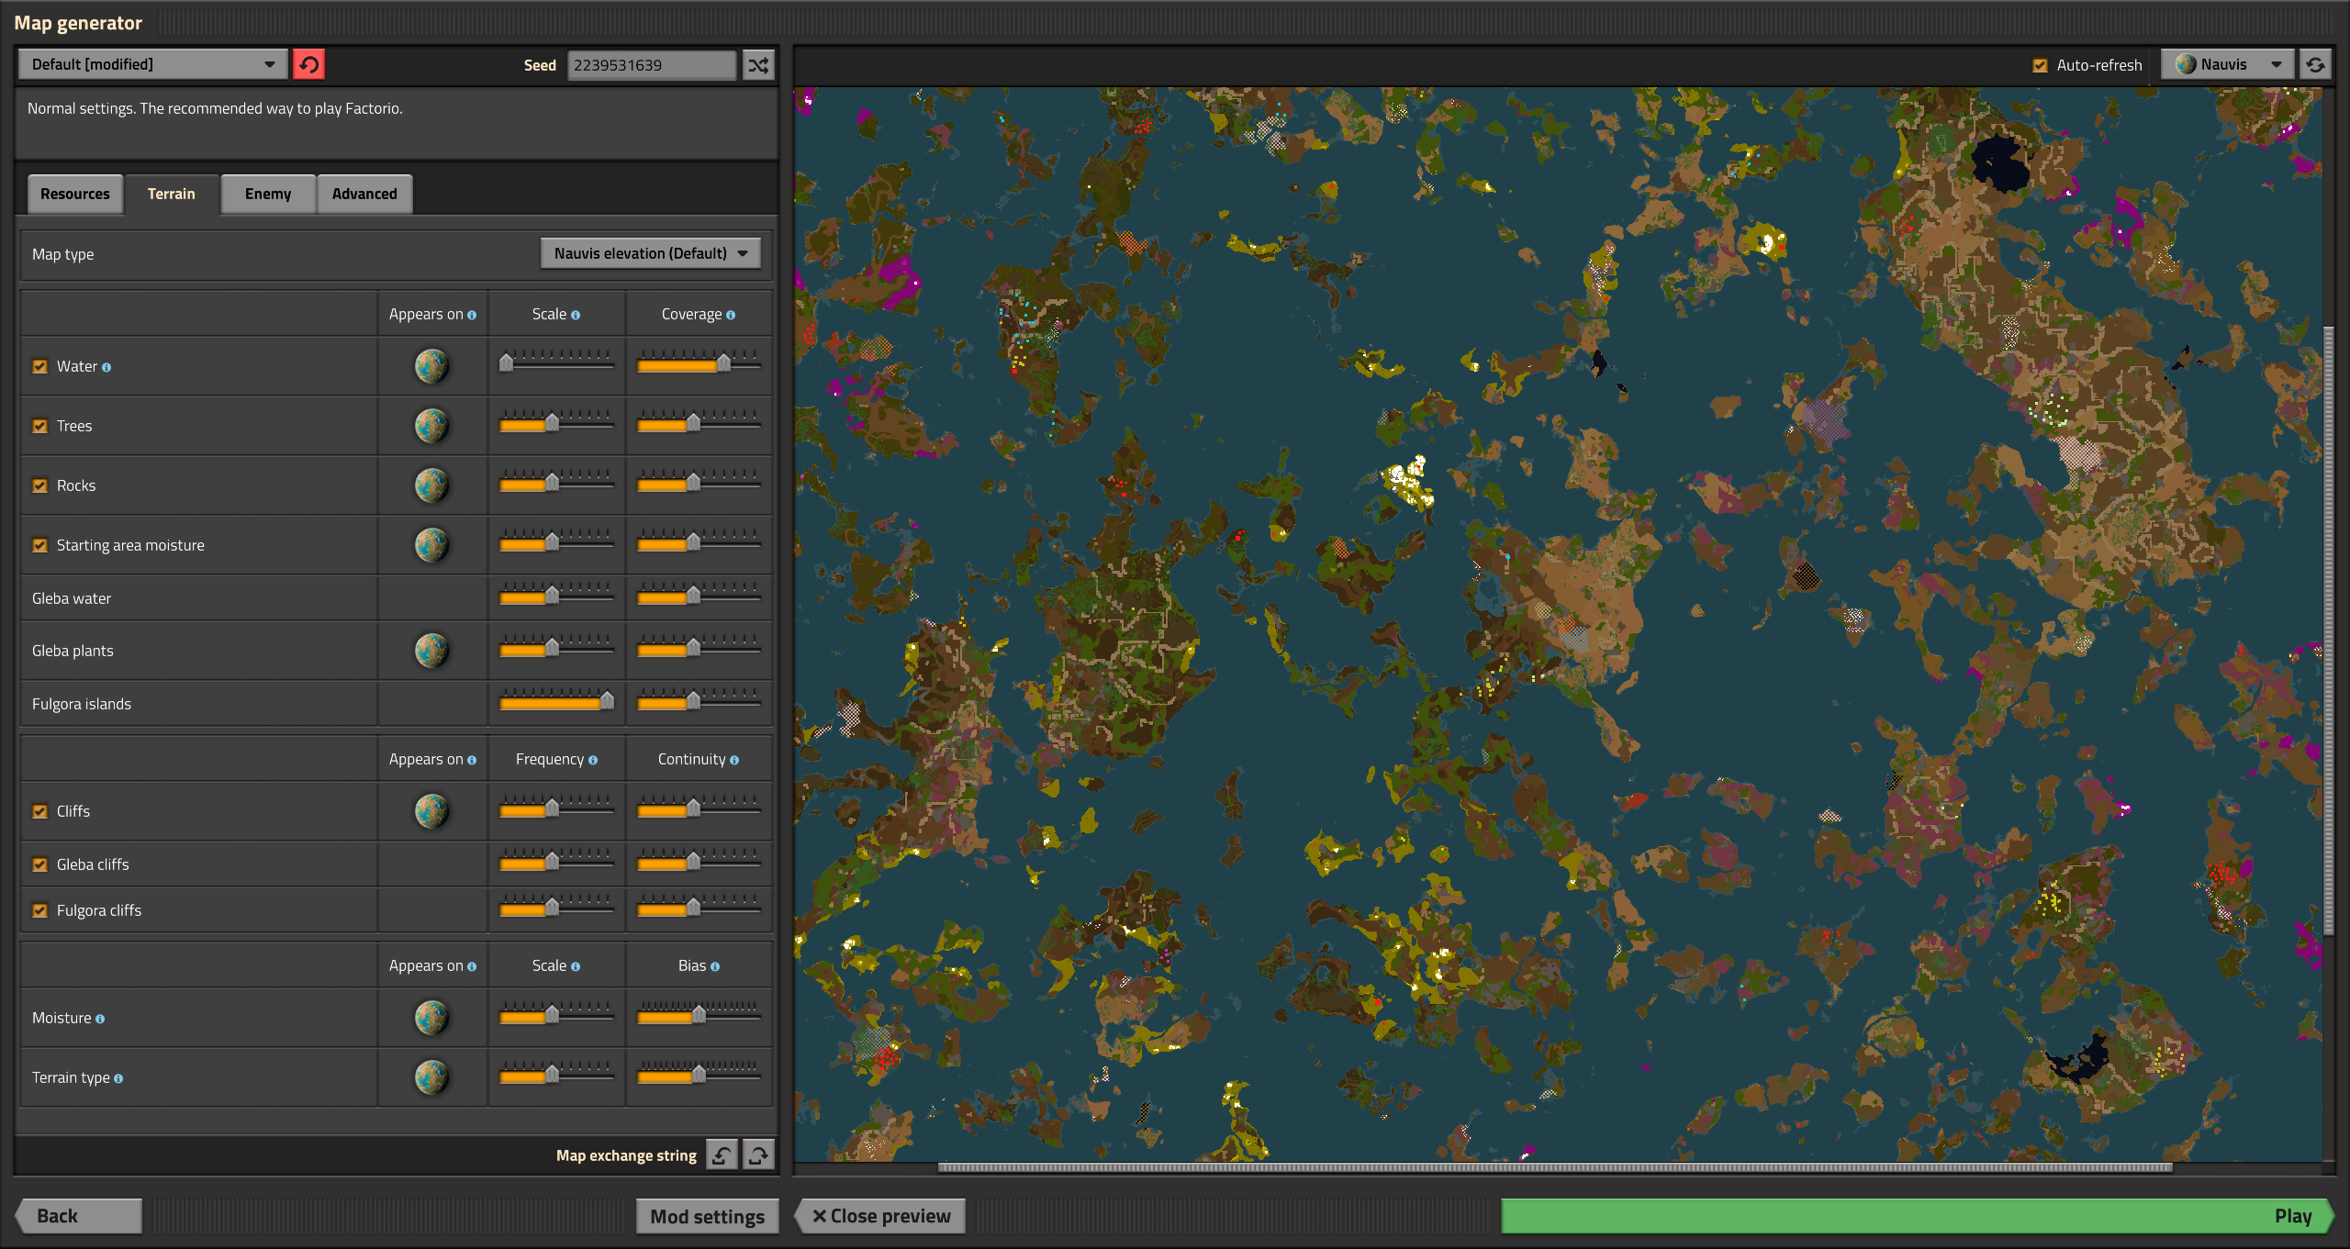The image size is (2350, 1249).
Task: Click info icon next to Moisture label
Action: click(x=100, y=1019)
